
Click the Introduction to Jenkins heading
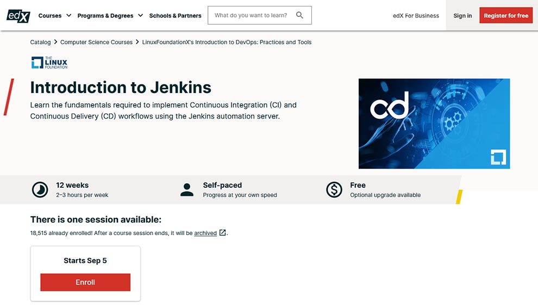[121, 87]
